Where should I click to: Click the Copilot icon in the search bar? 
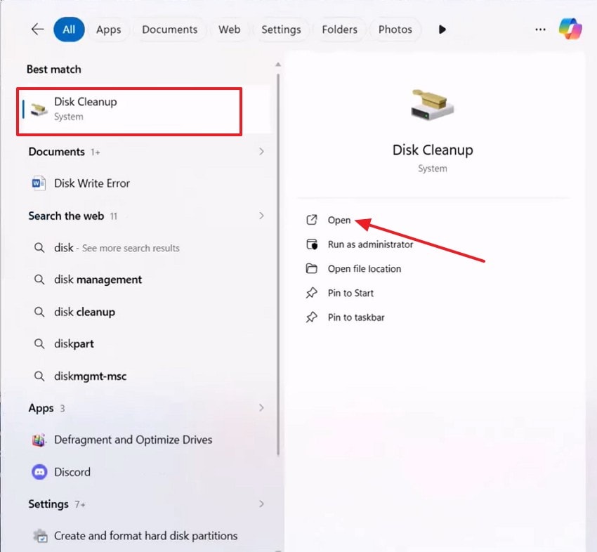(x=570, y=29)
